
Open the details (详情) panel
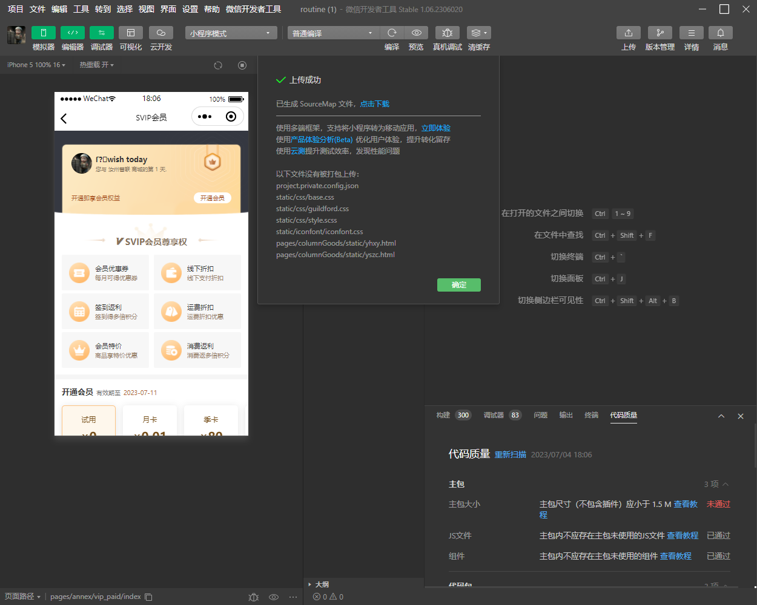coord(692,33)
